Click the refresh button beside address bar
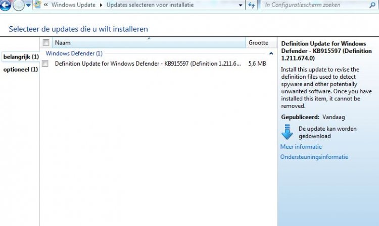Image resolution: width=379 pixels, height=226 pixels. [x=251, y=5]
